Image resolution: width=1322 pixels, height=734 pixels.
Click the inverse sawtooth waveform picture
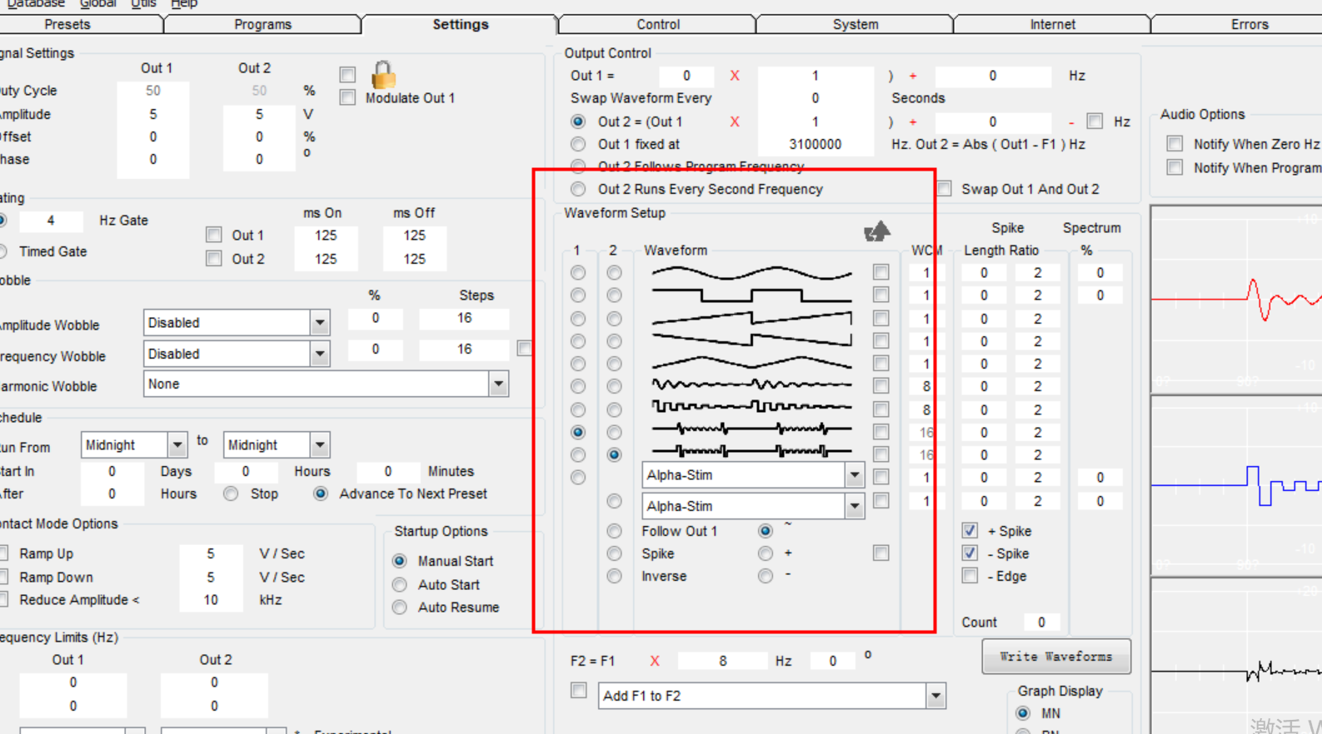pos(751,341)
